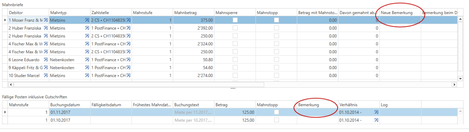Open Mietzins link icon in 2'324.00 row
This screenshot has height=132, width=469.
coord(87,44)
